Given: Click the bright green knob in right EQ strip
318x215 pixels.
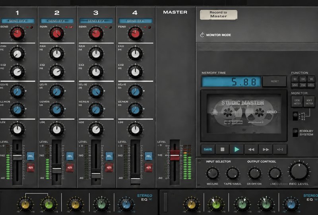Looking at the screenshot, I should point(216,205).
